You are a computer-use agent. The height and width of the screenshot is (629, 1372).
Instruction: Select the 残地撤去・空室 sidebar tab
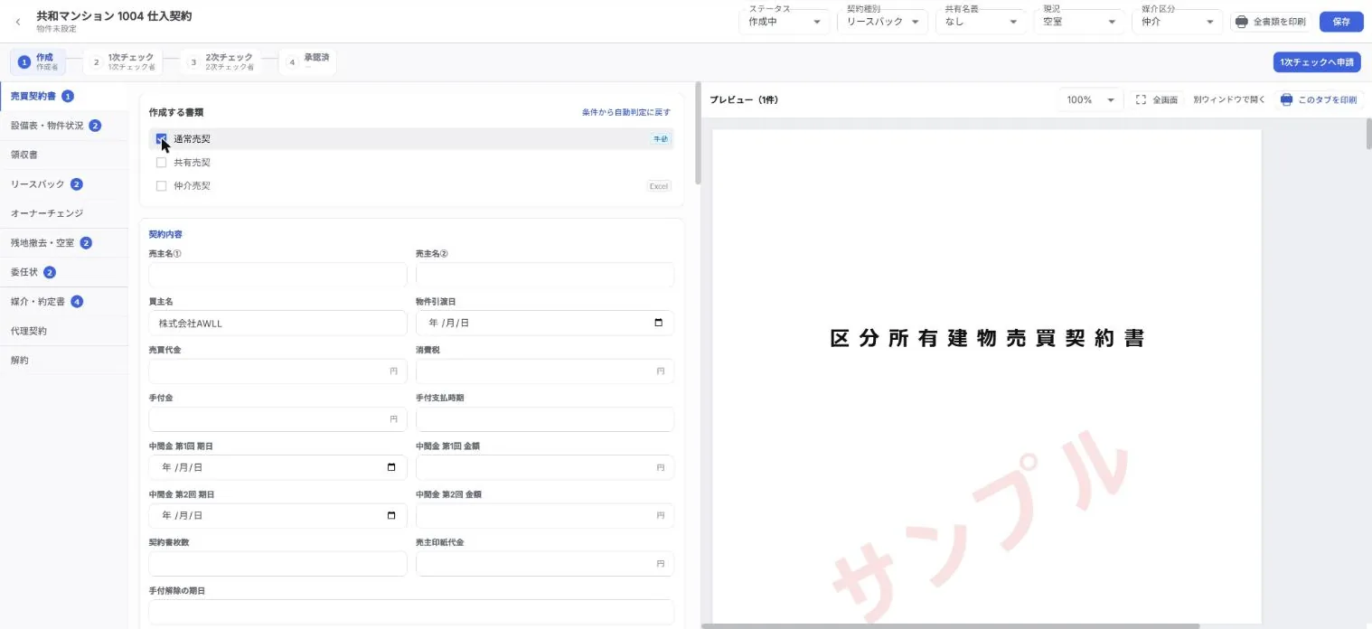[x=64, y=243]
